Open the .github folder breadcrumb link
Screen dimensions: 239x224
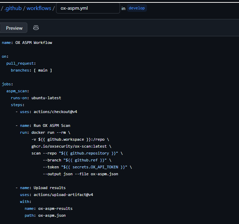(x=13, y=8)
